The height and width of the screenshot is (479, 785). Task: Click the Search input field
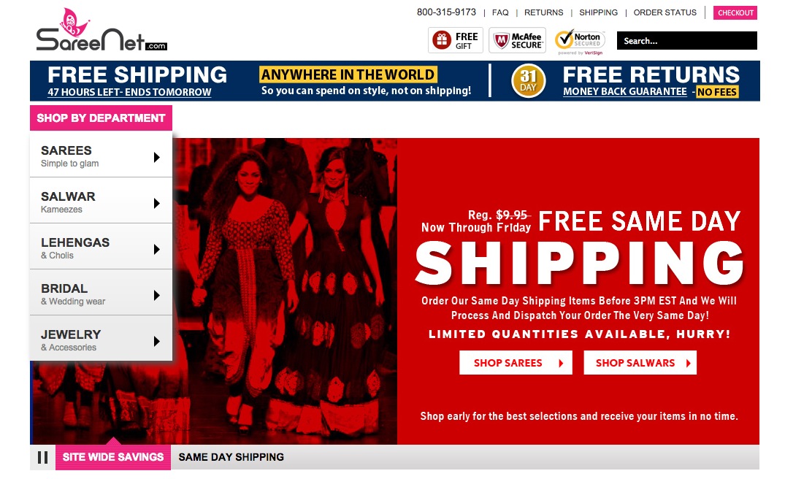687,41
